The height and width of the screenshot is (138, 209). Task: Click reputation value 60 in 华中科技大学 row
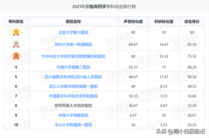133,56
